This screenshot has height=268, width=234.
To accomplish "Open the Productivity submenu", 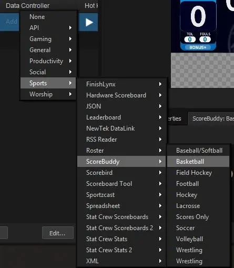I will pos(48,61).
